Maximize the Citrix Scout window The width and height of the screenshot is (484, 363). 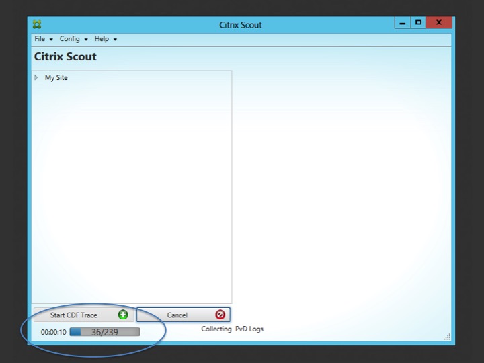point(418,23)
